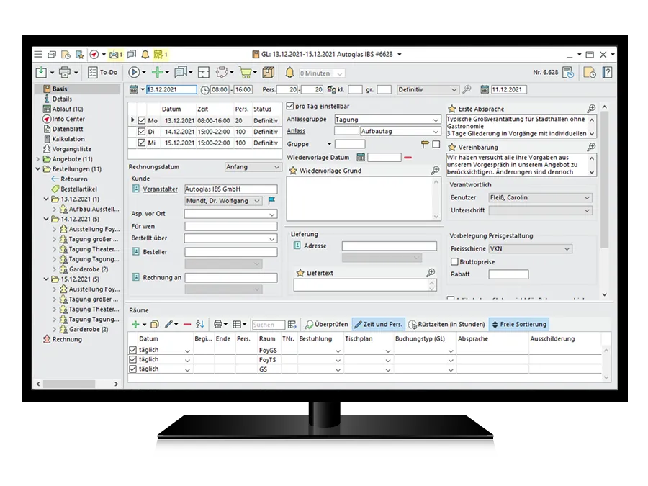This screenshot has height=486, width=648.
Task: Click the package box icon in toolbar
Action: click(269, 73)
